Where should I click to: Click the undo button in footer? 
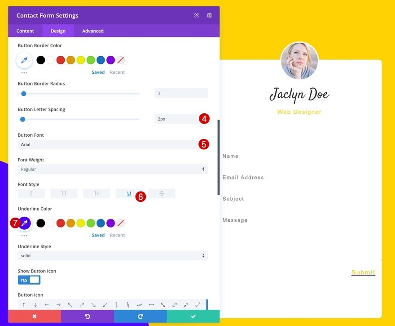click(x=88, y=317)
